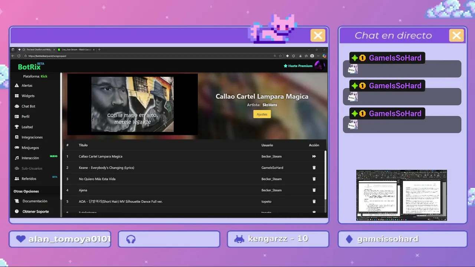Click the pixel cat mascot
475x267 pixels.
click(273, 29)
